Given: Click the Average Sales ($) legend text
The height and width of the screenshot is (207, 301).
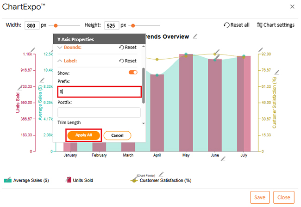Looking at the screenshot, I should (x=31, y=180).
